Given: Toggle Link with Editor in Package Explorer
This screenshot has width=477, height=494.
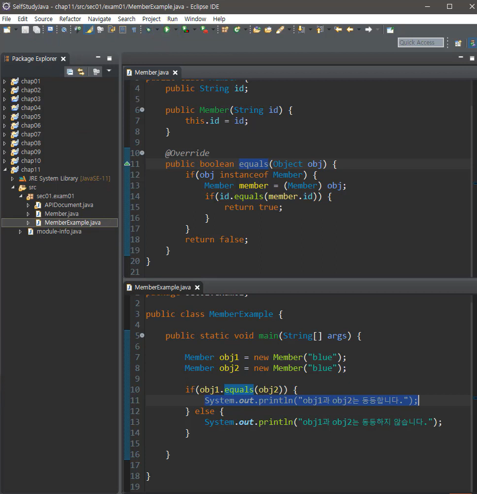Looking at the screenshot, I should [81, 72].
